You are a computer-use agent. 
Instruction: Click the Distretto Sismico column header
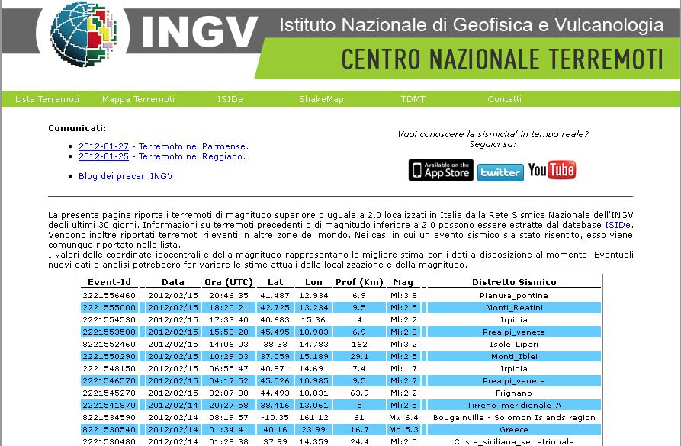coord(514,282)
